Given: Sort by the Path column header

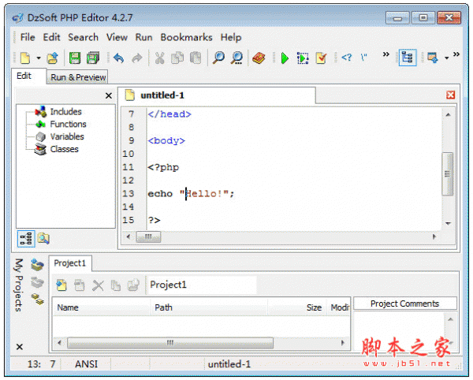Looking at the screenshot, I should point(209,307).
